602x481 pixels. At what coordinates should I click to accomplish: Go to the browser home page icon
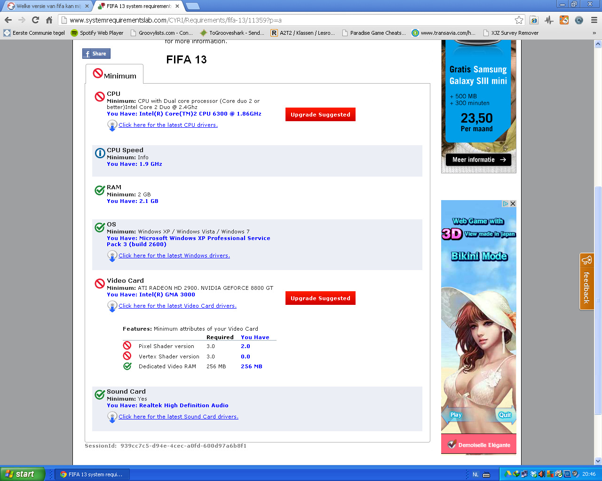(49, 20)
